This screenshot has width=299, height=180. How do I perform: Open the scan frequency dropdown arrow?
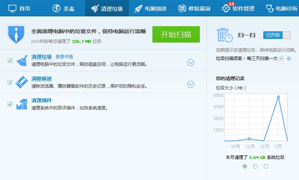(x=281, y=59)
